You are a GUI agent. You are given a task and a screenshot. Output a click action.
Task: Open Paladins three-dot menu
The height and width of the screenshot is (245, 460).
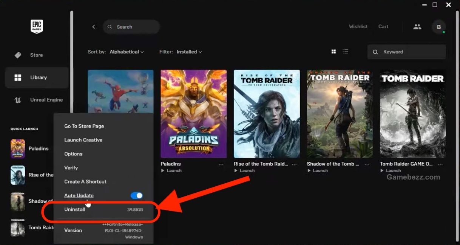click(221, 164)
